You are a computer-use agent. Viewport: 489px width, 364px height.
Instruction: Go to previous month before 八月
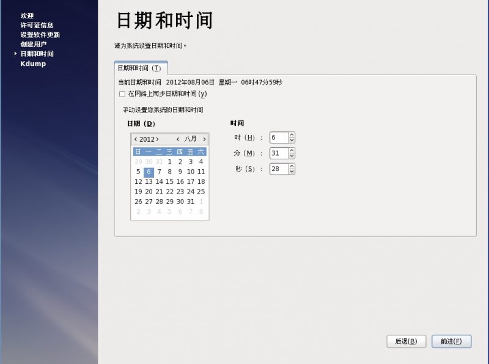point(178,139)
